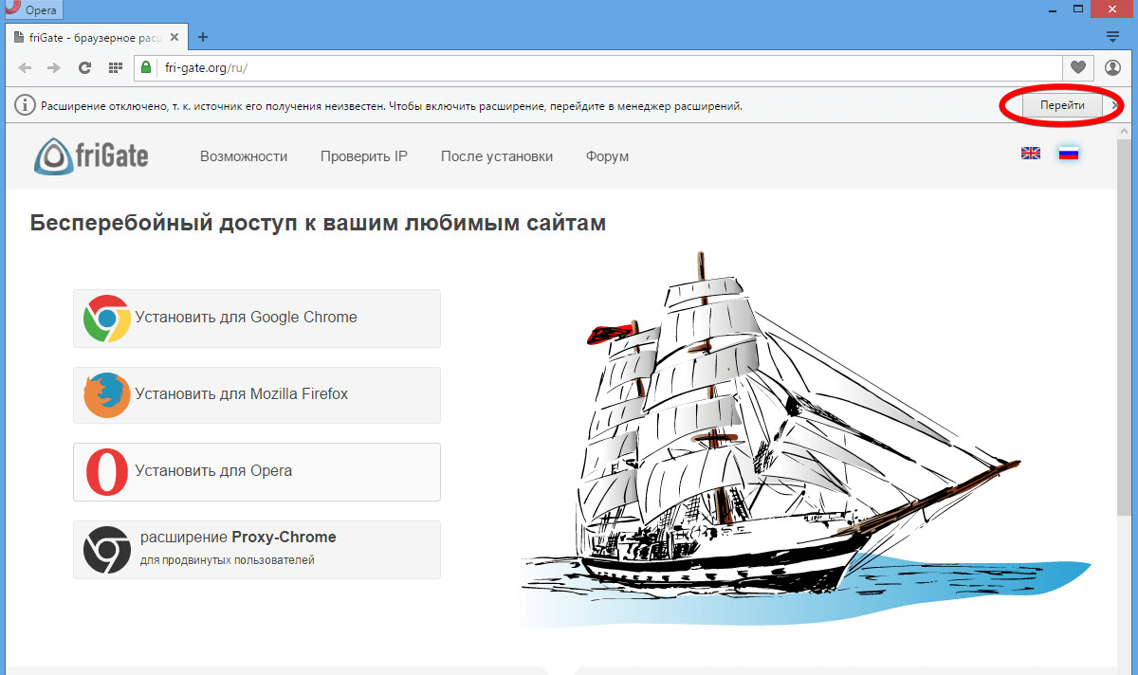This screenshot has height=675, width=1138.
Task: Click Установить для Opera
Action: pos(257,472)
